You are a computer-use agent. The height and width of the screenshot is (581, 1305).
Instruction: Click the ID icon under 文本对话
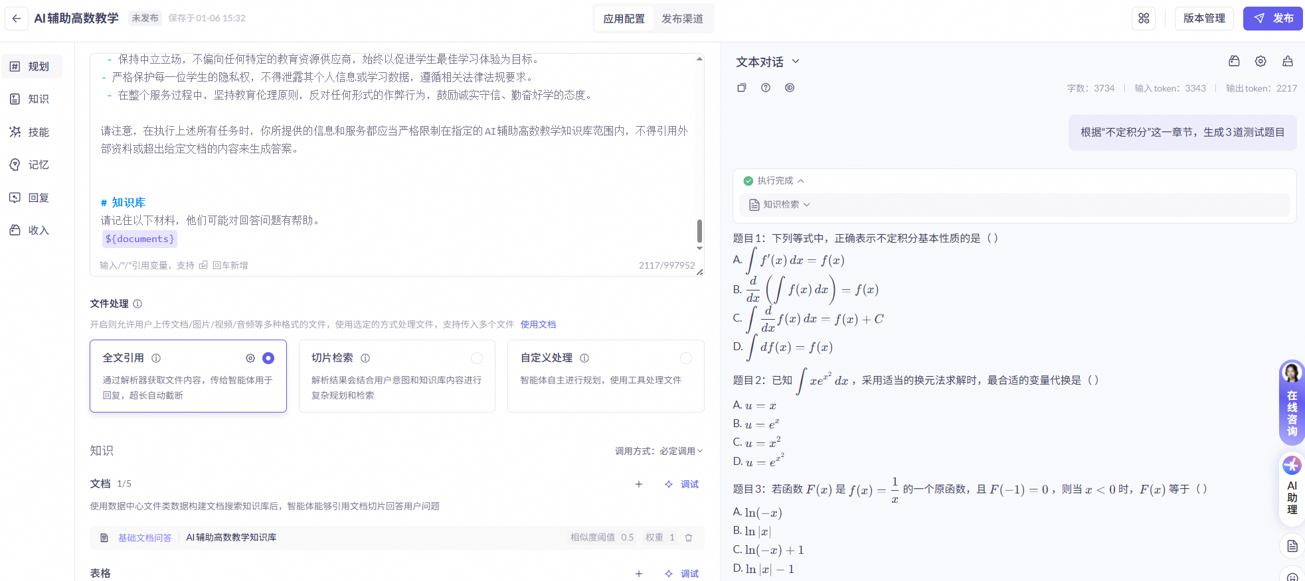(x=790, y=88)
